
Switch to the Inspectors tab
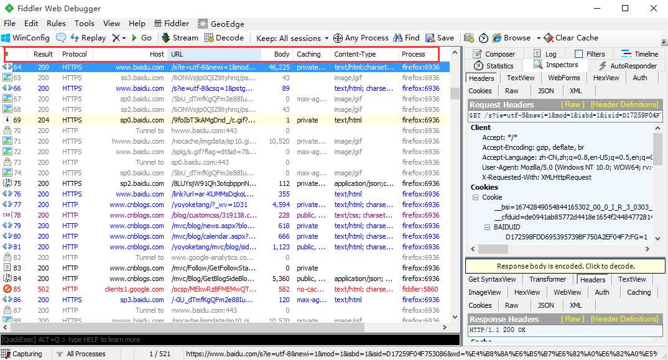click(555, 65)
